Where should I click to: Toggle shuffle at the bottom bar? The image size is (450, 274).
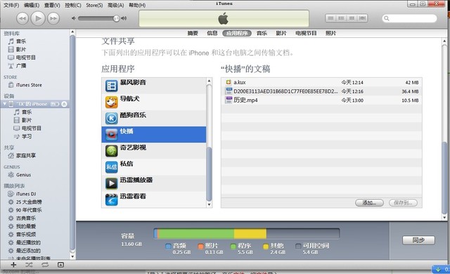(29, 265)
